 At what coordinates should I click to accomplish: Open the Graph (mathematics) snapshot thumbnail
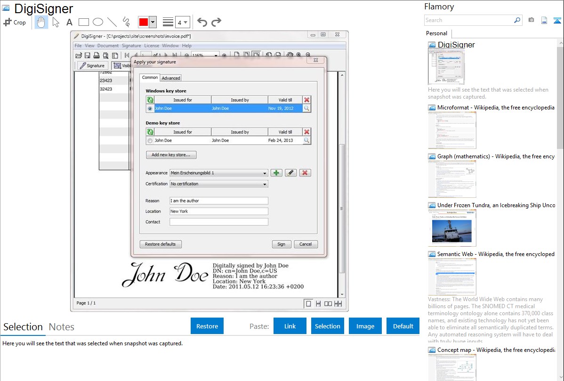[x=452, y=179]
